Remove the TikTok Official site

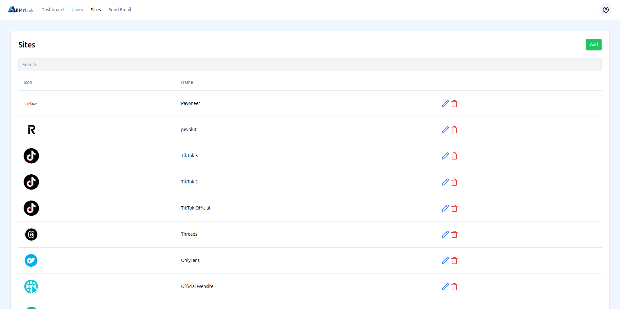tap(454, 208)
